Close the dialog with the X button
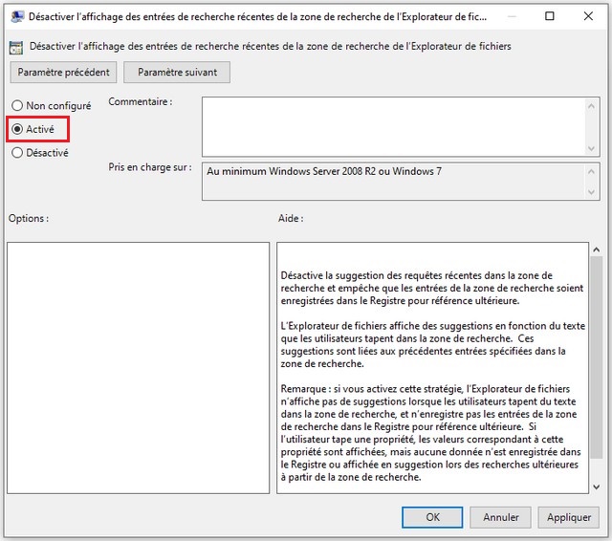 coord(591,16)
